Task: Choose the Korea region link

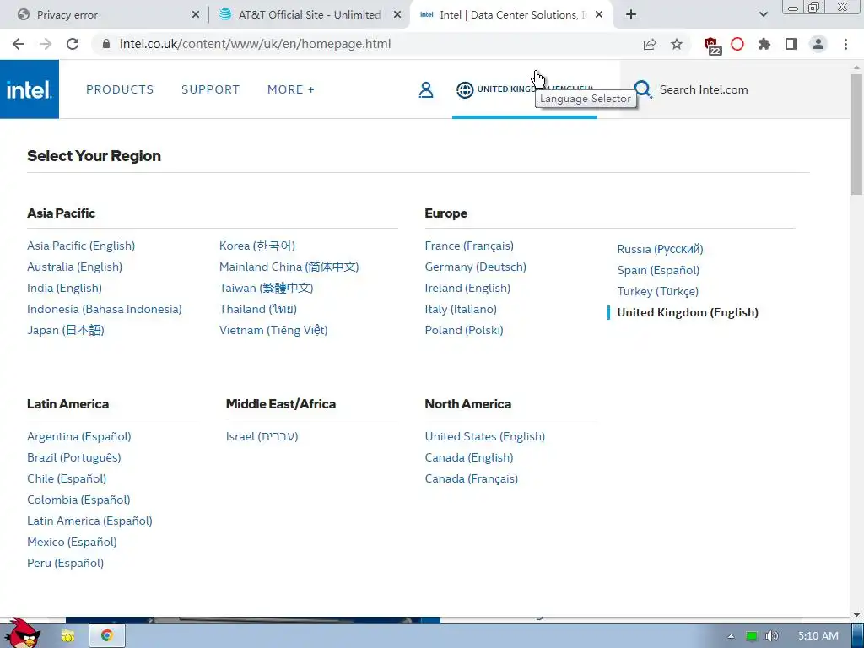Action: coord(257,246)
